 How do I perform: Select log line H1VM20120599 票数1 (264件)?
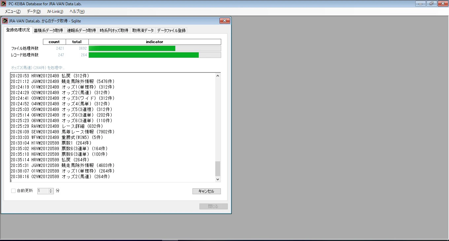click(x=51, y=143)
